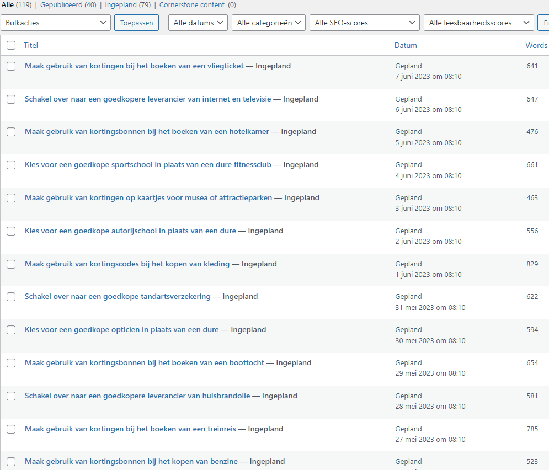Viewport: 549px width, 470px height.
Task: Sort by the Words column header
Action: tap(536, 45)
